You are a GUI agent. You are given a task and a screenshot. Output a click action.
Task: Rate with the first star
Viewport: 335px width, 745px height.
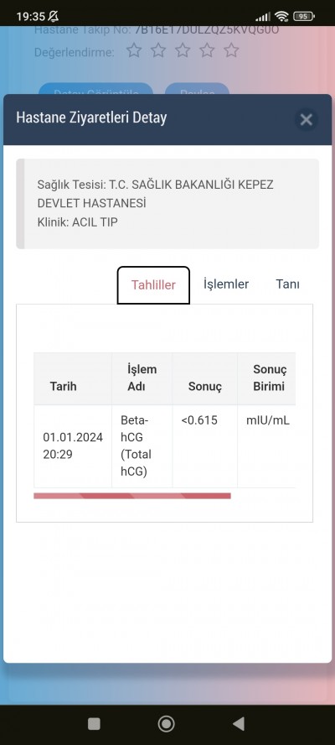134,50
